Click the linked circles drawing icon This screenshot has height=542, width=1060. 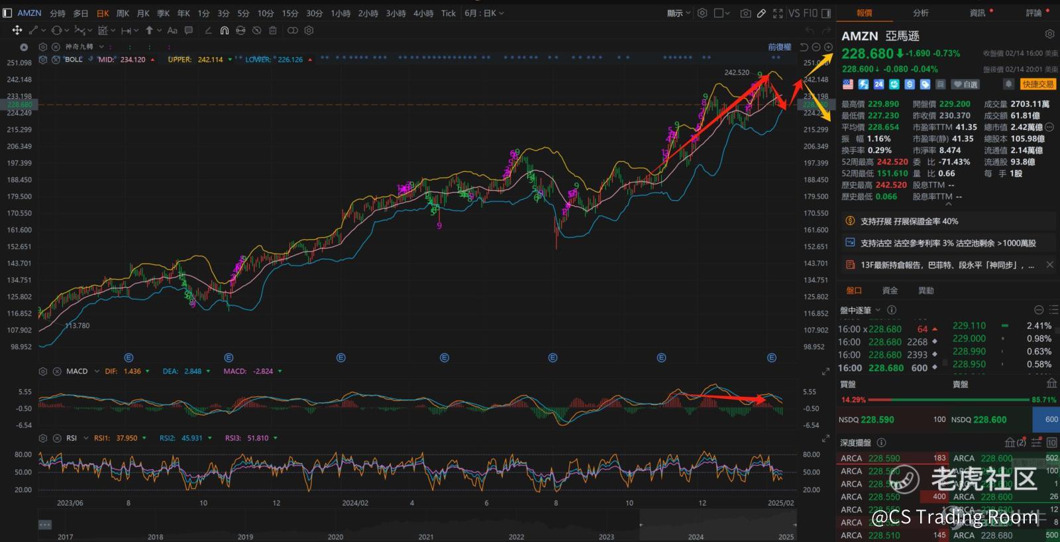[292, 30]
